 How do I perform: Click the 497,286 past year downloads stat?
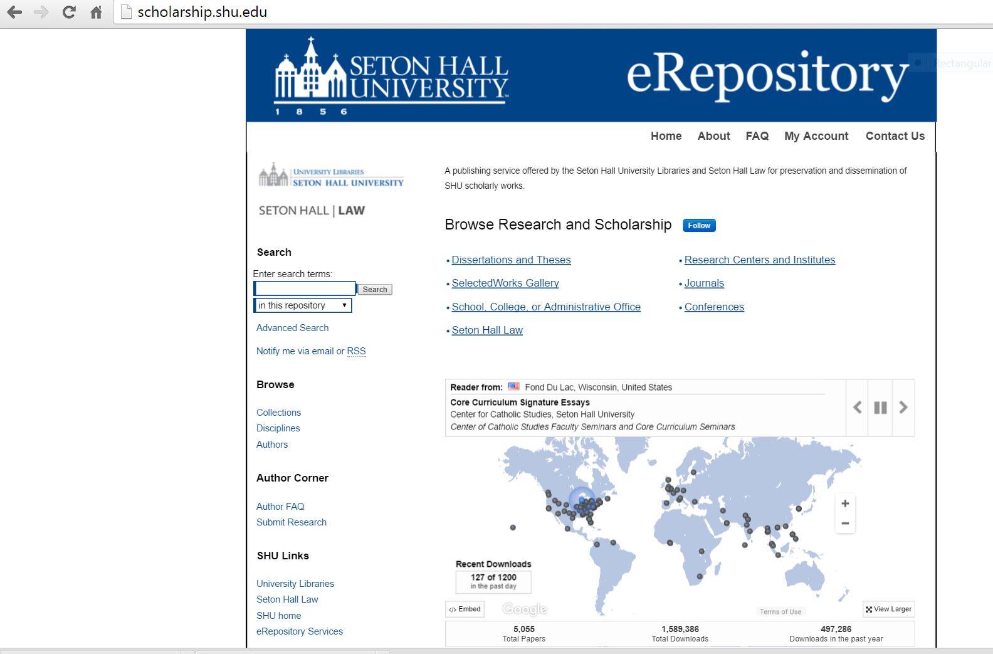point(836,633)
